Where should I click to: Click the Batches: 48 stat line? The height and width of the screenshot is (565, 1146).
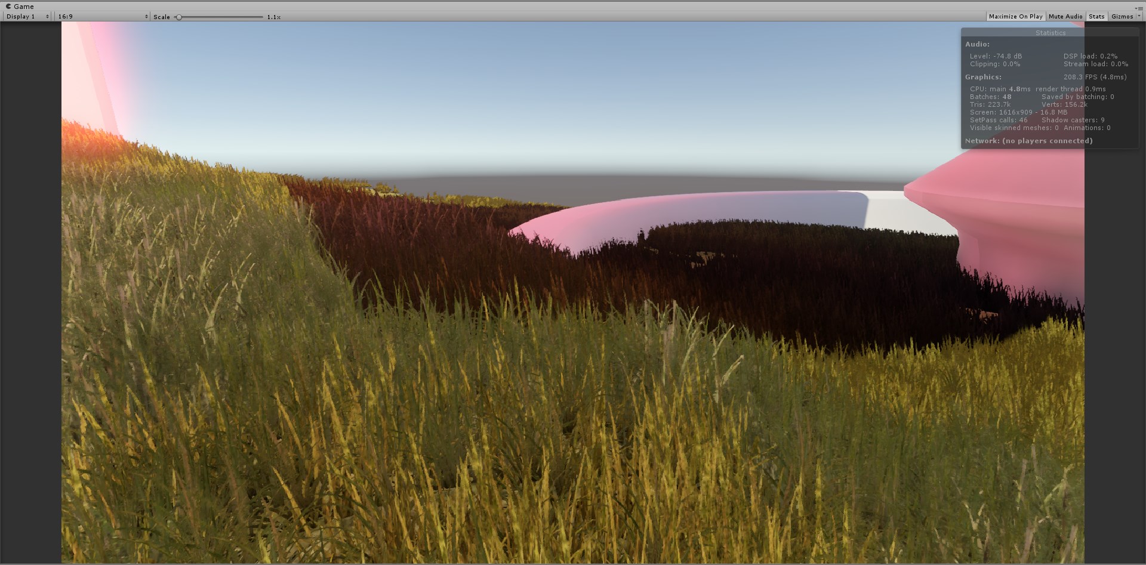point(990,97)
